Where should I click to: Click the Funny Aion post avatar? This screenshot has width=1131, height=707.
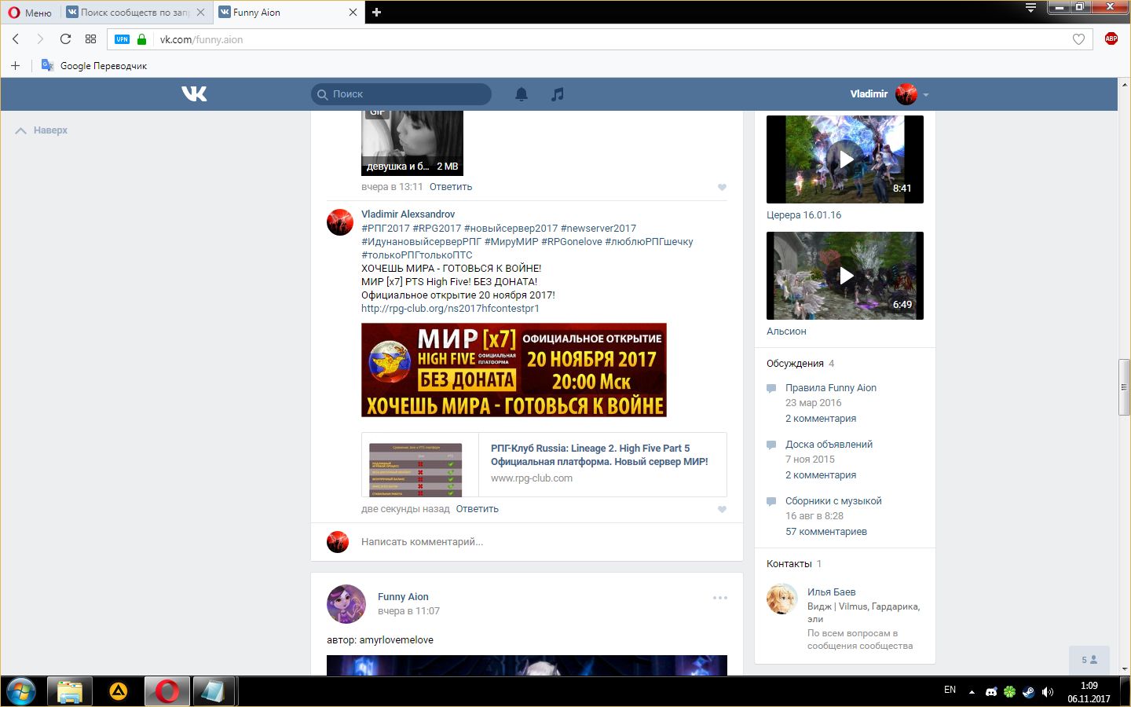pyautogui.click(x=346, y=604)
